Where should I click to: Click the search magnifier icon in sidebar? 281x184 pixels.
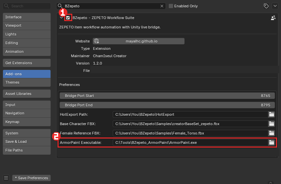pyautogui.click(x=7, y=6)
